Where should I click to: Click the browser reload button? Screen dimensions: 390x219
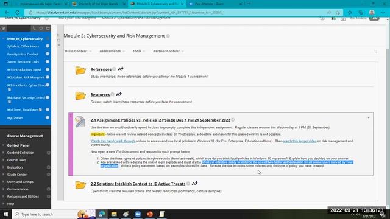point(18,12)
